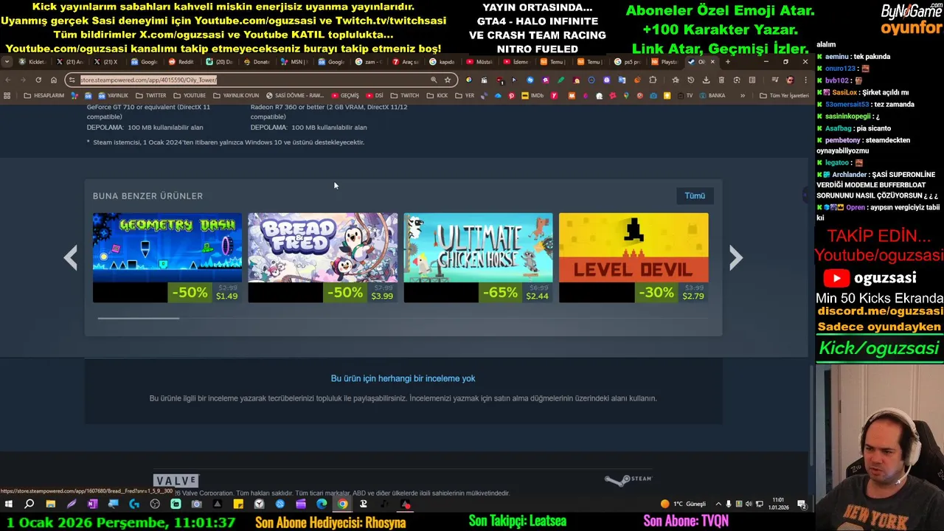Click the Valve logo in the footer
This screenshot has height=531, width=944.
click(176, 481)
